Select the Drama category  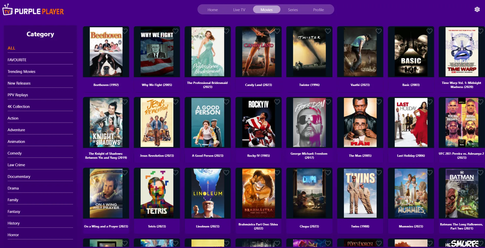point(40,188)
